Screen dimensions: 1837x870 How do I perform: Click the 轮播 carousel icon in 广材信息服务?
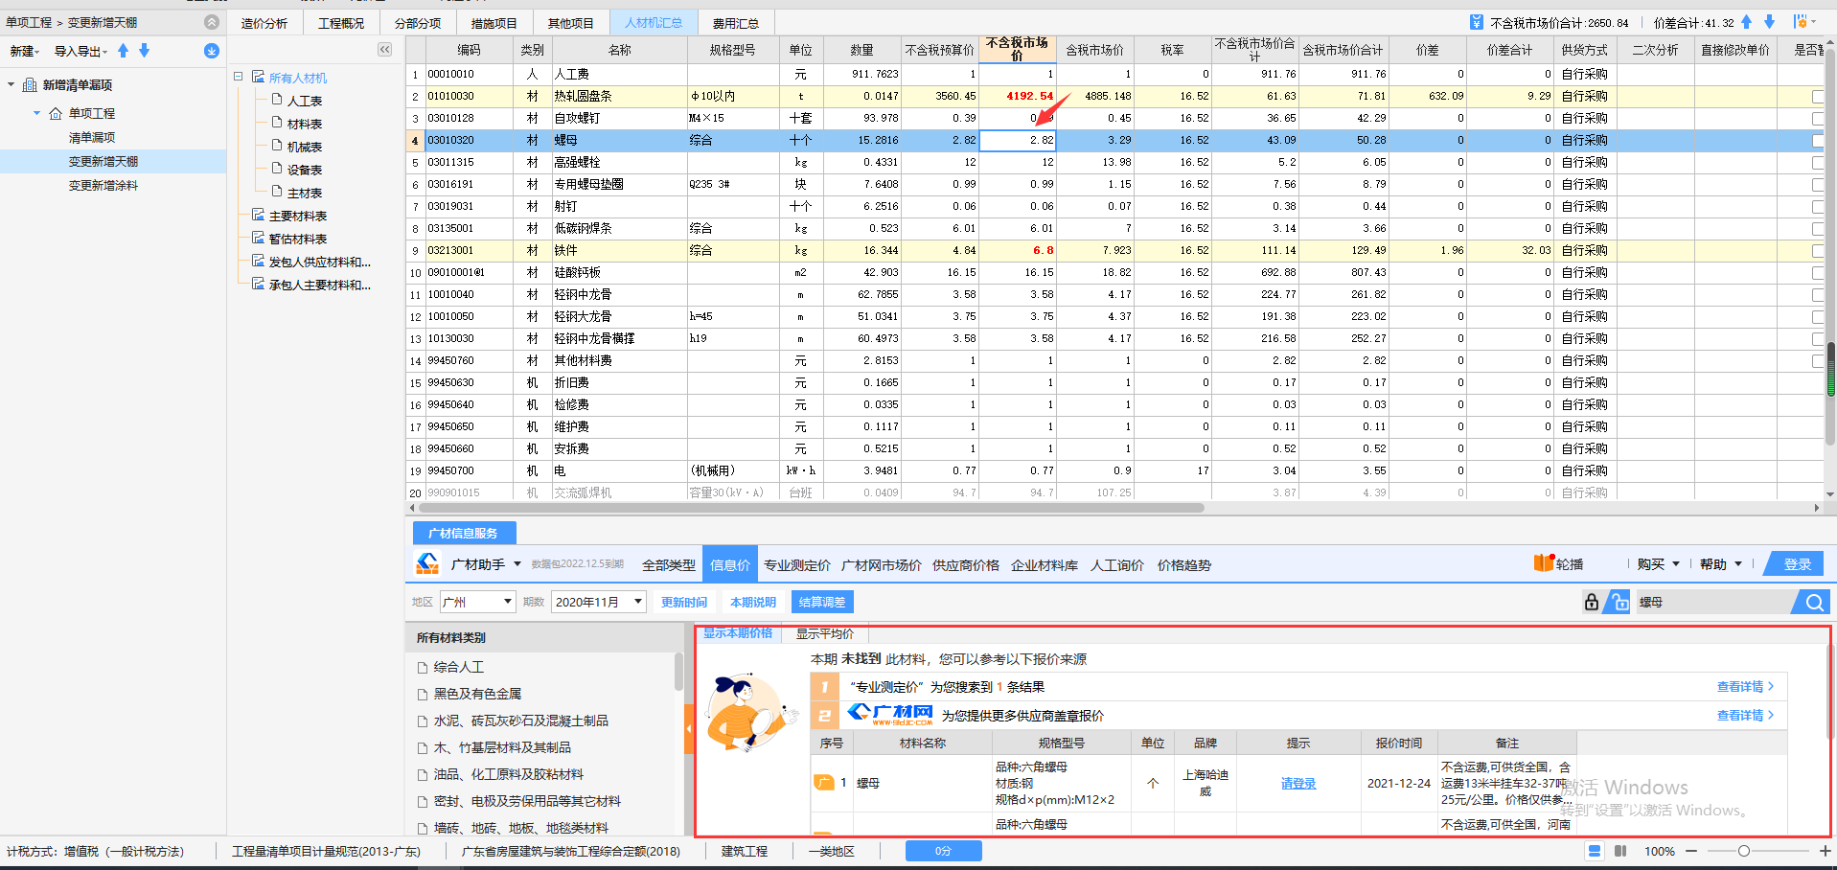click(x=1546, y=563)
